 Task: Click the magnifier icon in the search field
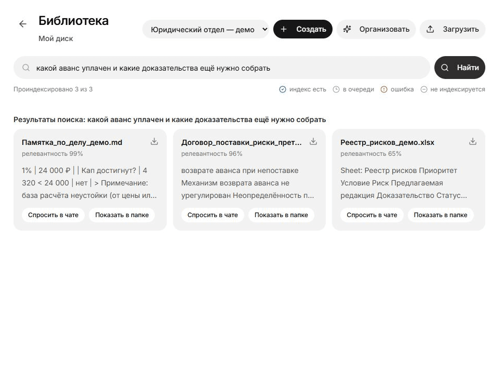(26, 68)
